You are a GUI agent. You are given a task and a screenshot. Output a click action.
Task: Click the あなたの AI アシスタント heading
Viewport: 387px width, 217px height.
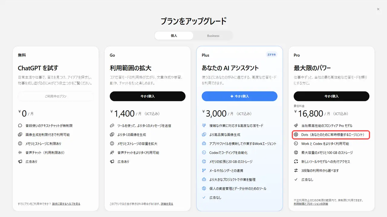tap(230, 68)
